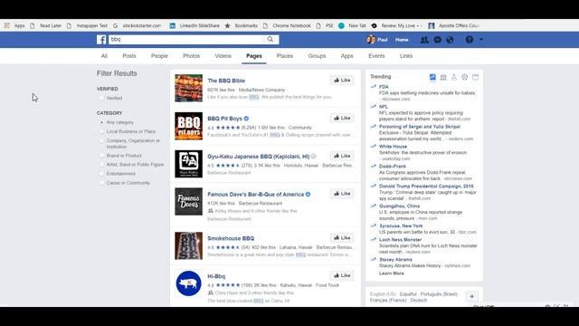
Task: Toggle the Verified filter
Action: pyautogui.click(x=102, y=98)
